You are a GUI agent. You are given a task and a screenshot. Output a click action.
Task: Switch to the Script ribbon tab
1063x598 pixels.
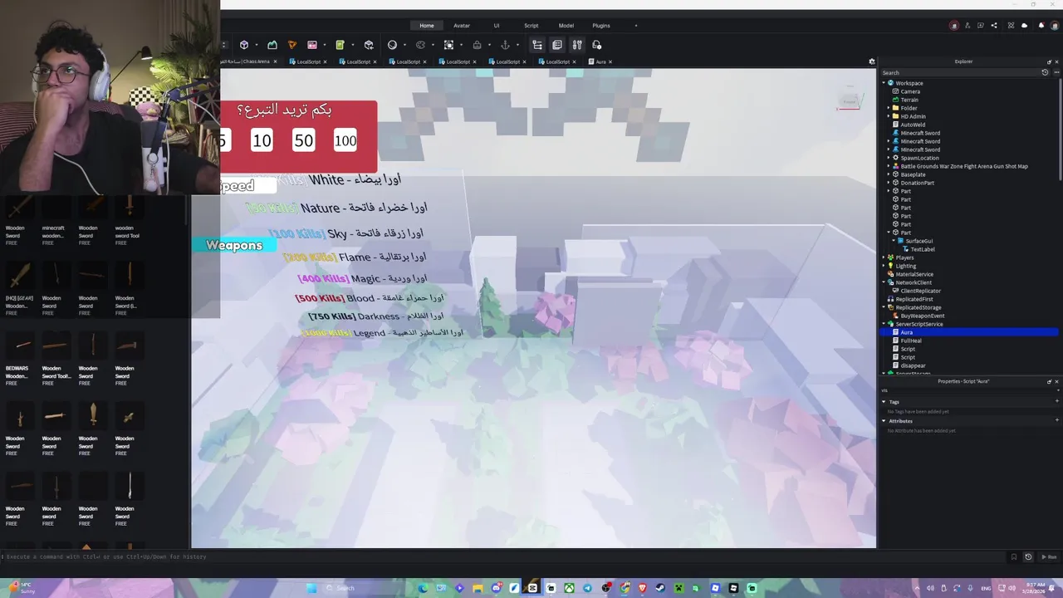point(531,26)
